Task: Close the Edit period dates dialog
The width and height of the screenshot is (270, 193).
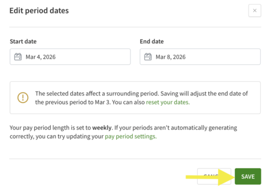Action: click(254, 11)
